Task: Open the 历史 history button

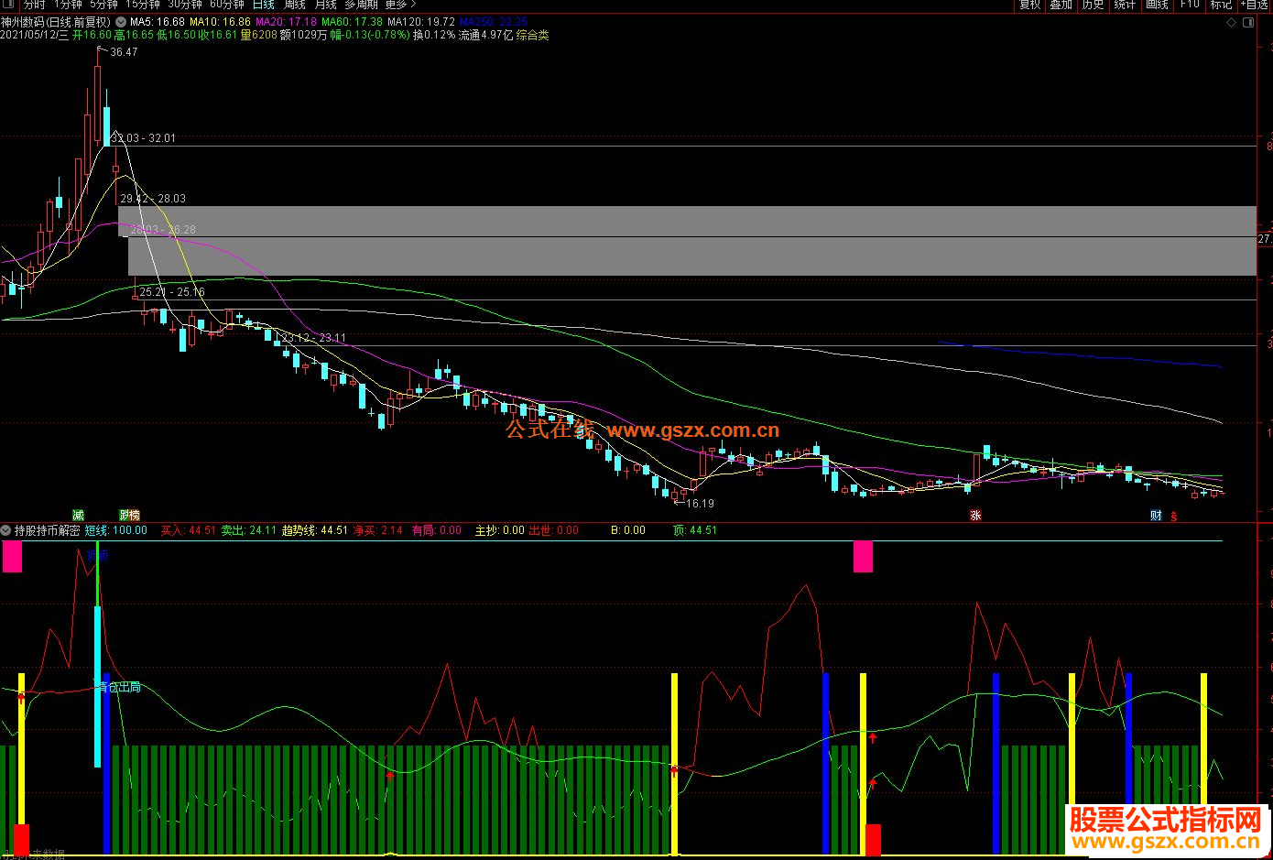Action: pos(1093,5)
